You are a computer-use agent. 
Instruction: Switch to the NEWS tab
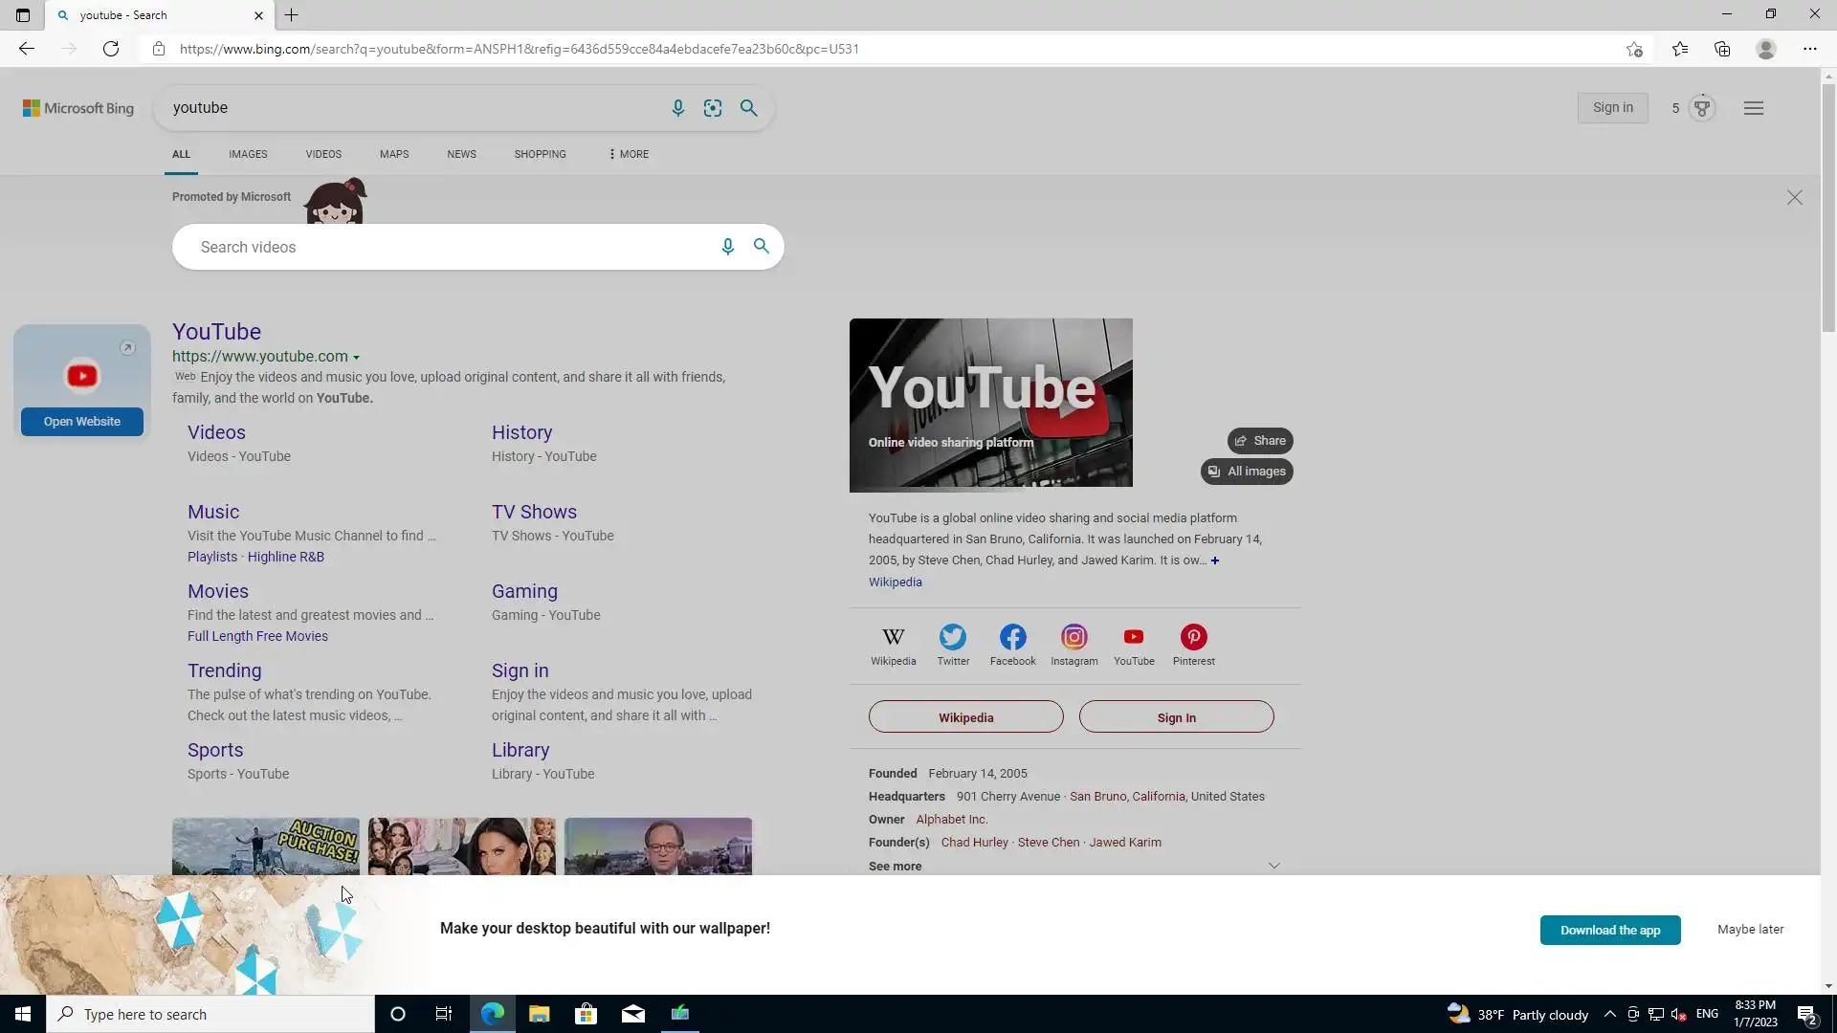pyautogui.click(x=461, y=154)
